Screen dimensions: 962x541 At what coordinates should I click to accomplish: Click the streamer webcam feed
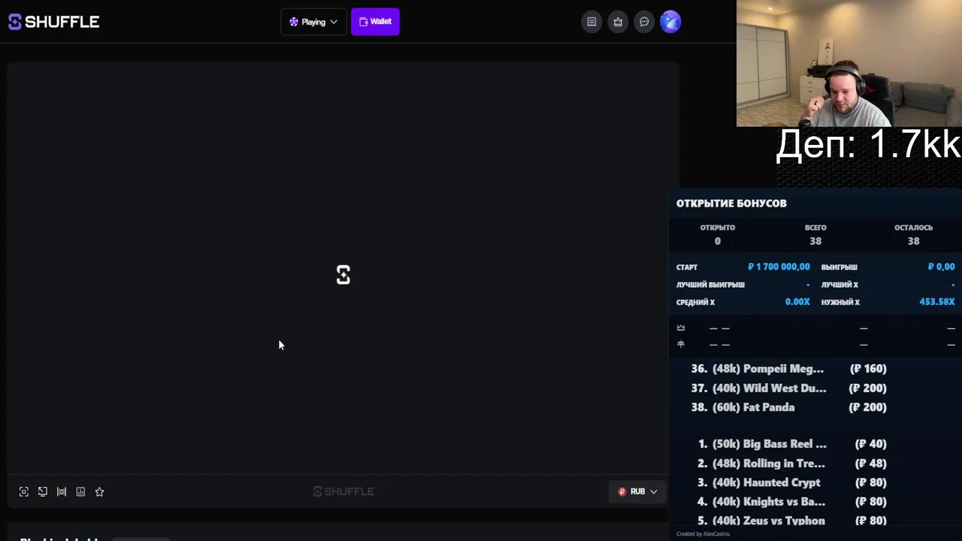click(849, 63)
